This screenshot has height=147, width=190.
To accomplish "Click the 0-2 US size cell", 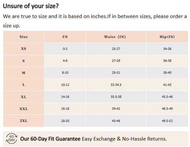I will coord(65,49).
